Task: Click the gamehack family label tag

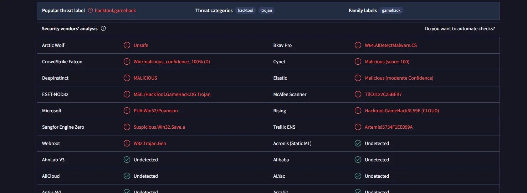Action: pyautogui.click(x=391, y=11)
